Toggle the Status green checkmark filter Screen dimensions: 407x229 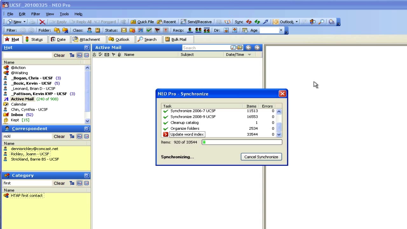(149, 30)
